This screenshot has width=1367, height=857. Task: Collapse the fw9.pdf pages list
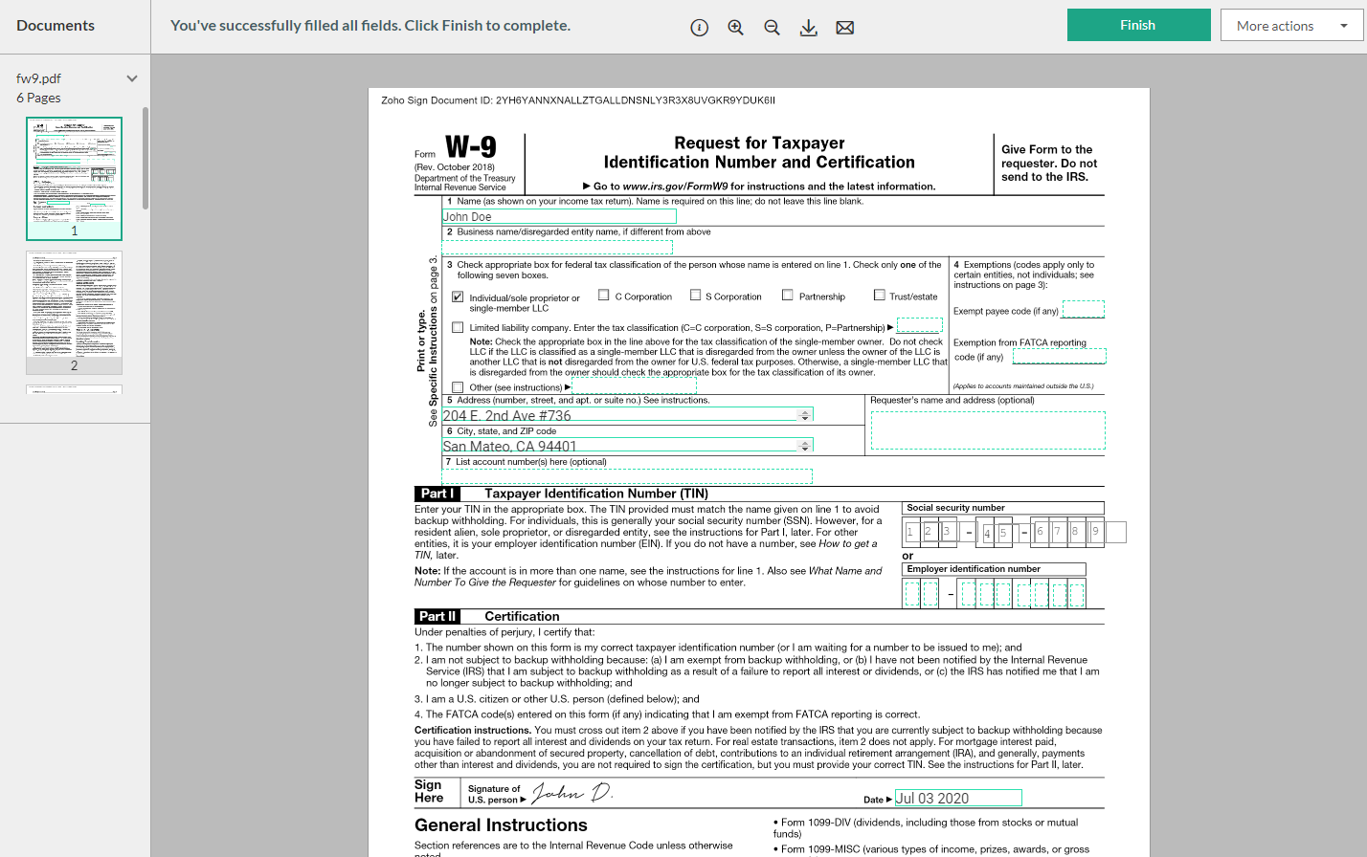132,78
